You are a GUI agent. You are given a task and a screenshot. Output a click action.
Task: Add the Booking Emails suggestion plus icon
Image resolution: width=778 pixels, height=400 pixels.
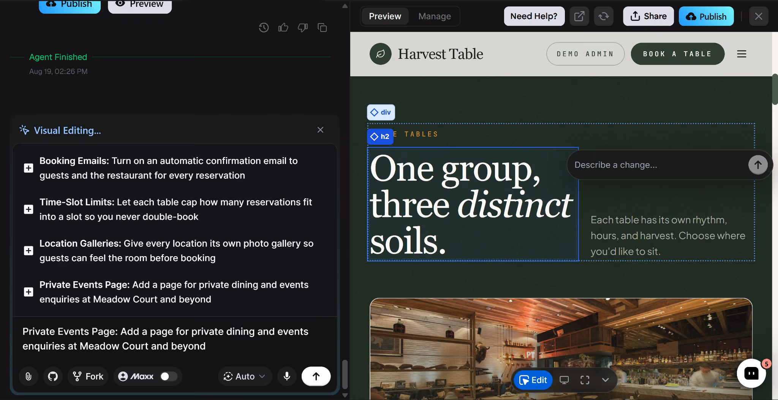coord(28,168)
